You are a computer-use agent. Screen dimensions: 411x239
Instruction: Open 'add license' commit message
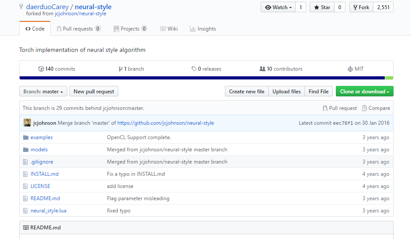[x=120, y=186]
